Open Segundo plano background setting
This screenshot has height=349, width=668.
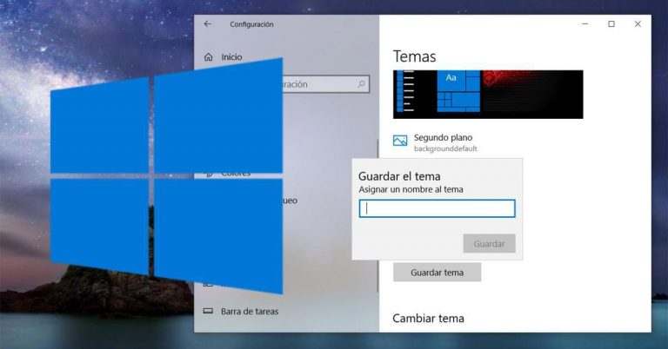[x=436, y=142]
